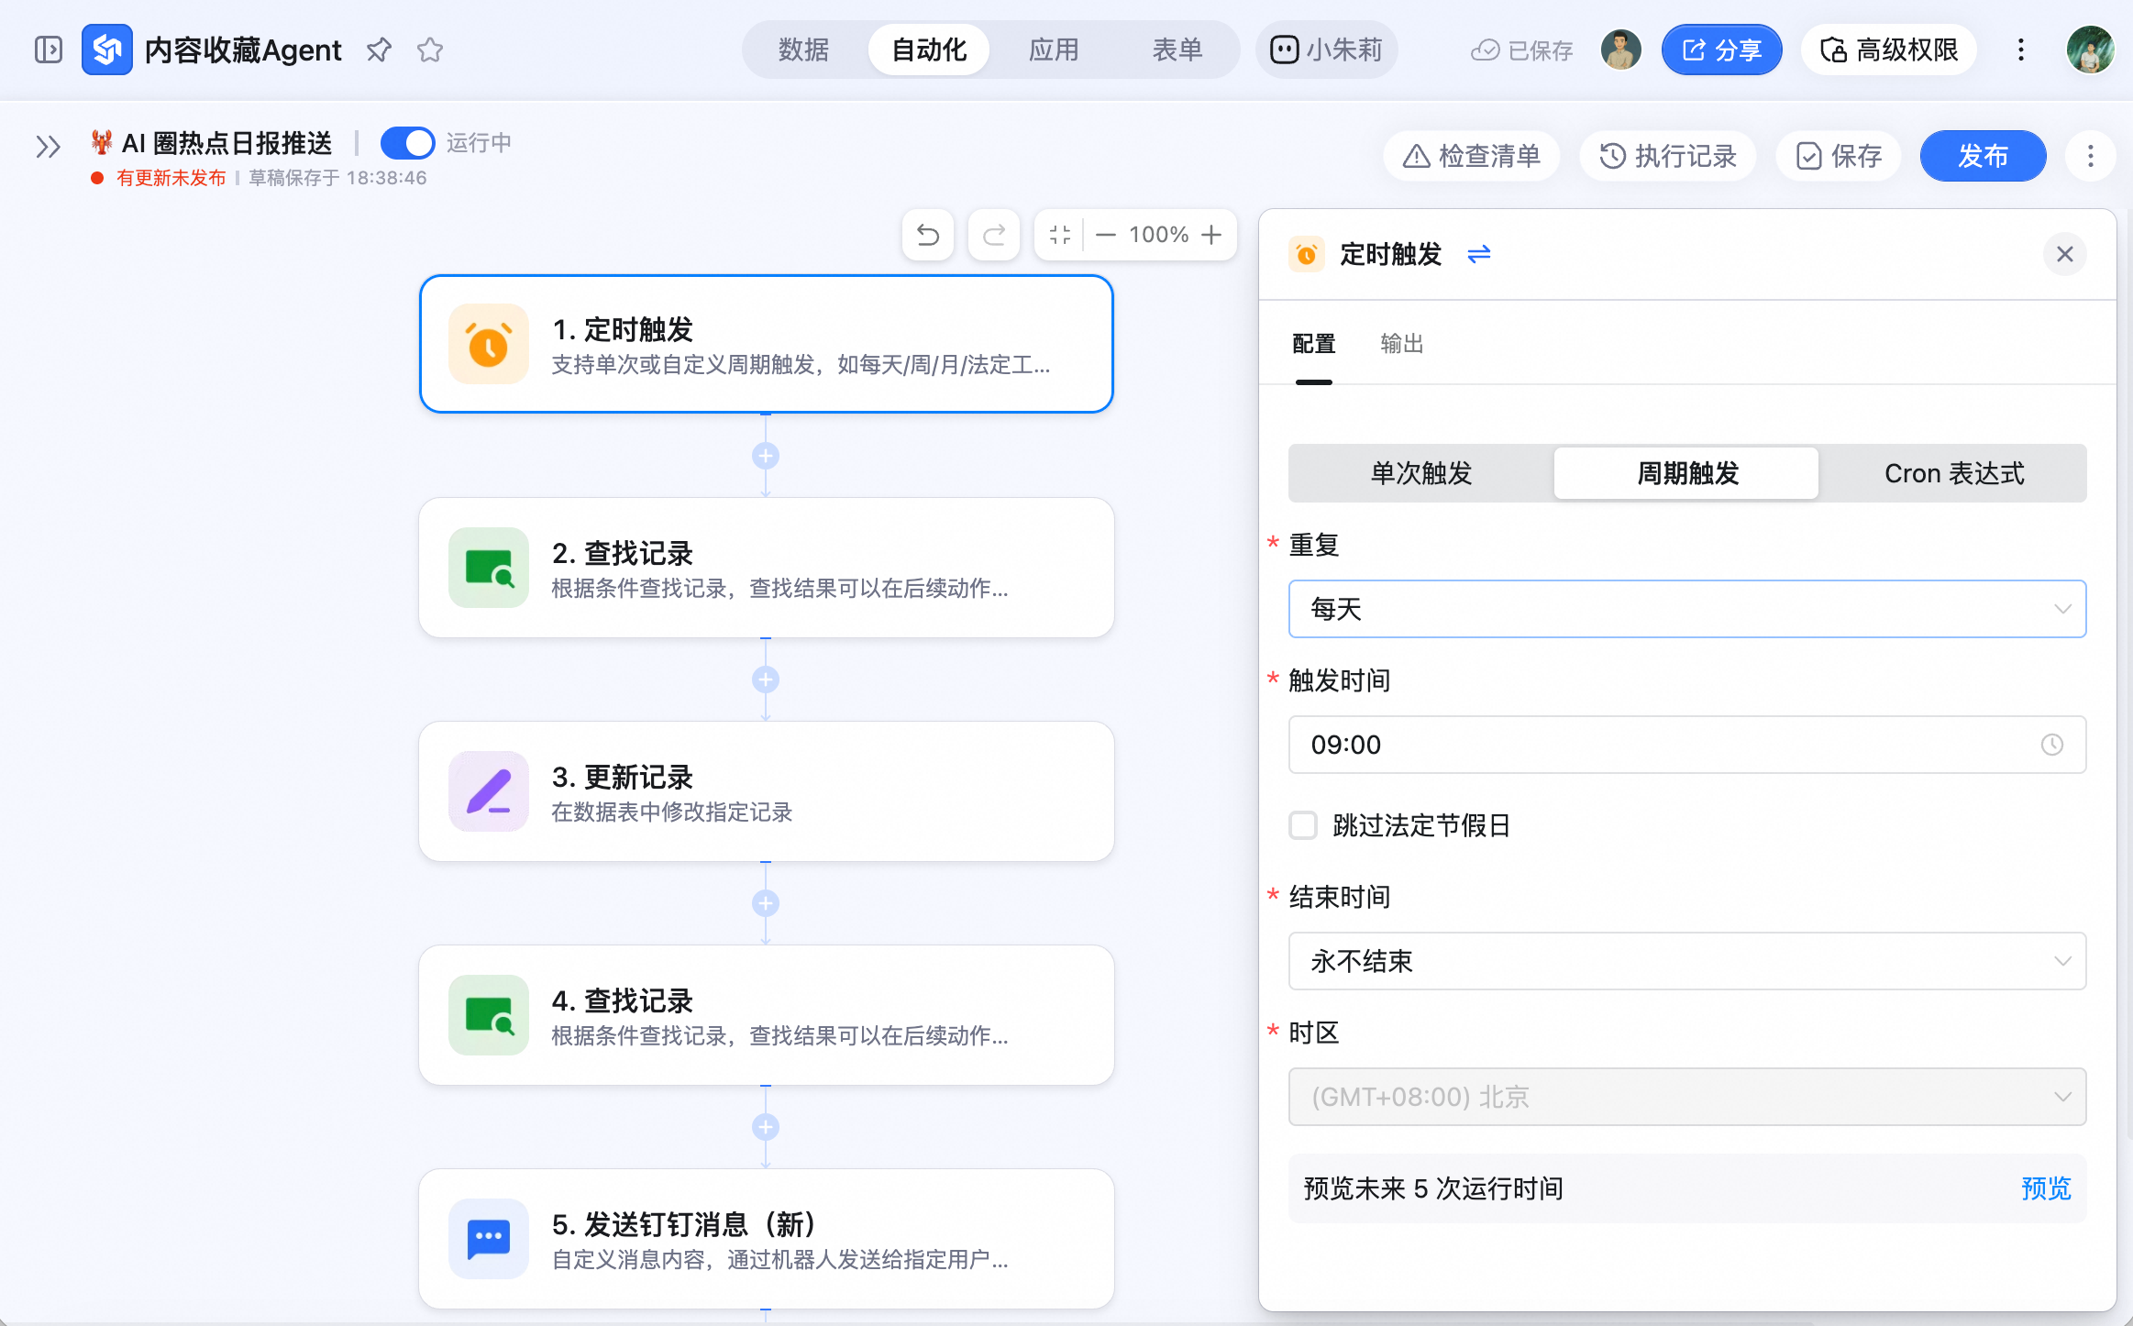2133x1326 pixels.
Task: Collapse the panel with the double-arrow icon
Action: tap(46, 145)
